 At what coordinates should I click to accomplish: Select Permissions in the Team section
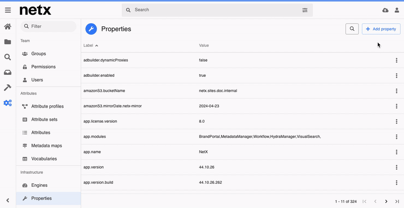click(x=43, y=67)
